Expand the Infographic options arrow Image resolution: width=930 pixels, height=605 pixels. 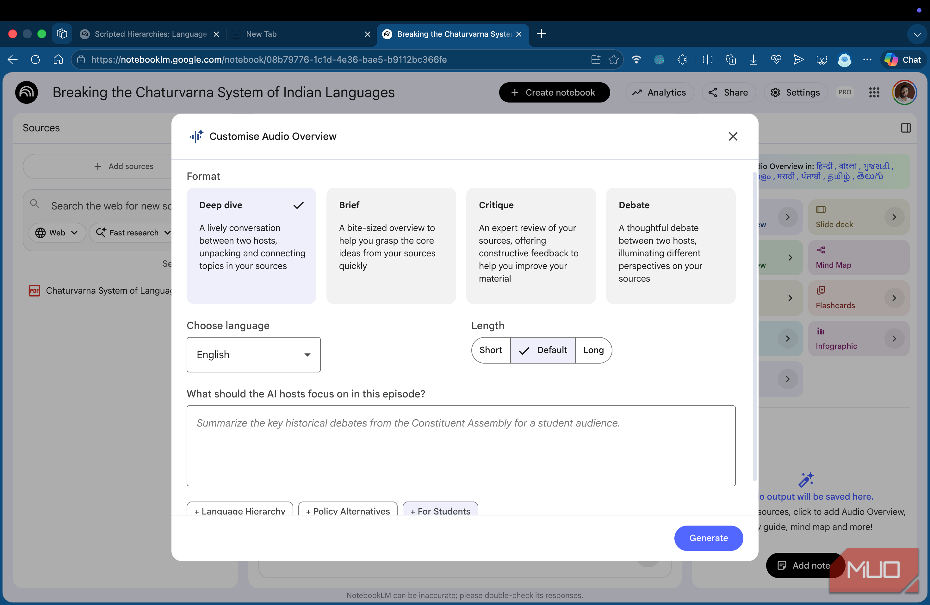[x=894, y=339]
